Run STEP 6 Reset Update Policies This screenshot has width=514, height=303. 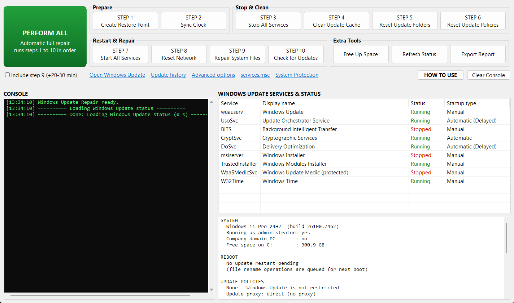tap(473, 21)
